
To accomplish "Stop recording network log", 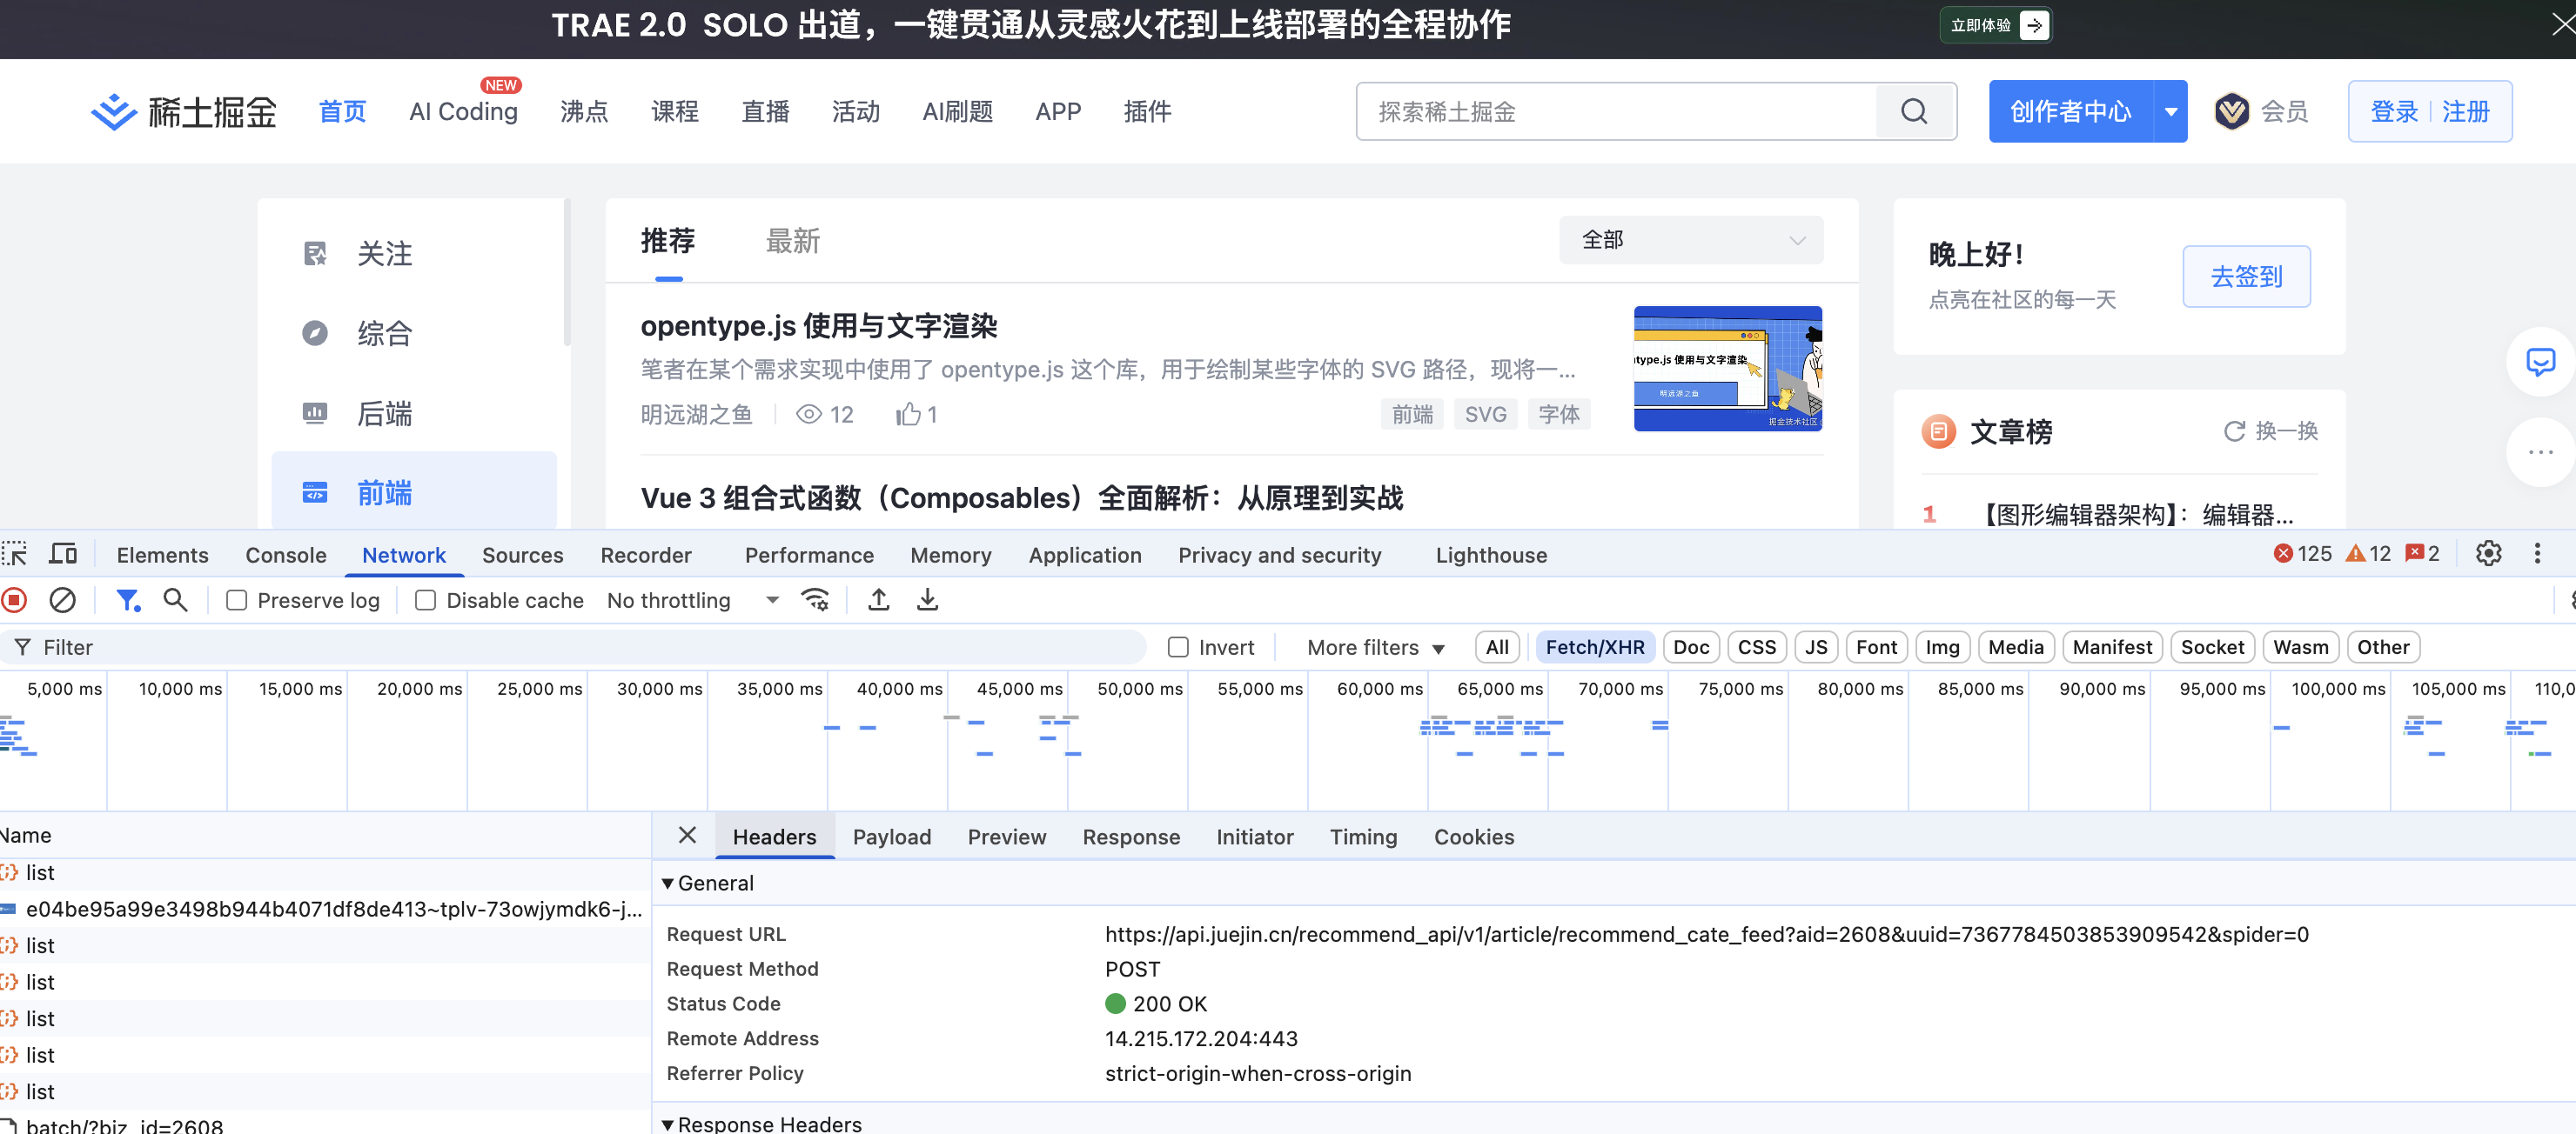I will click(x=14, y=599).
